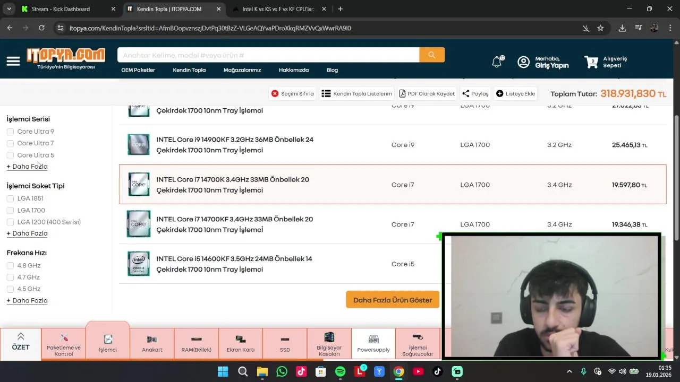Image resolution: width=680 pixels, height=382 pixels.
Task: Open Chrome downloads icon
Action: click(622, 28)
